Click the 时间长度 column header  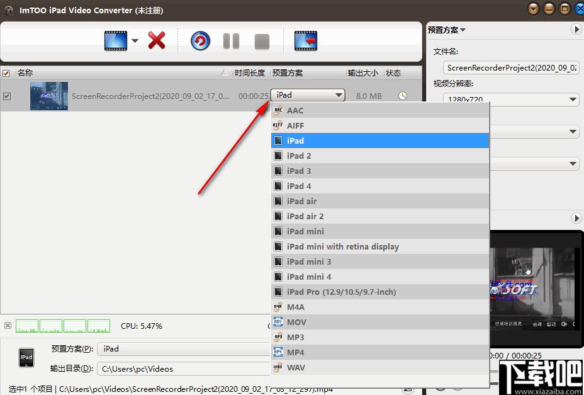tap(250, 72)
